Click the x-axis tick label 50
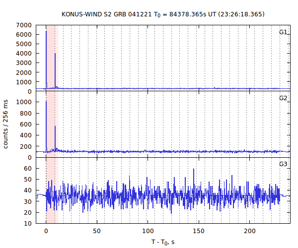This screenshot has height=248, width=298. tap(97, 231)
